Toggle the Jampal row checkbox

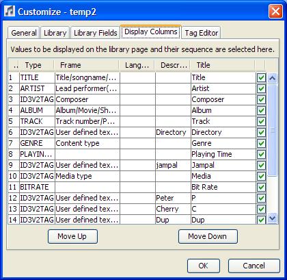[261, 166]
